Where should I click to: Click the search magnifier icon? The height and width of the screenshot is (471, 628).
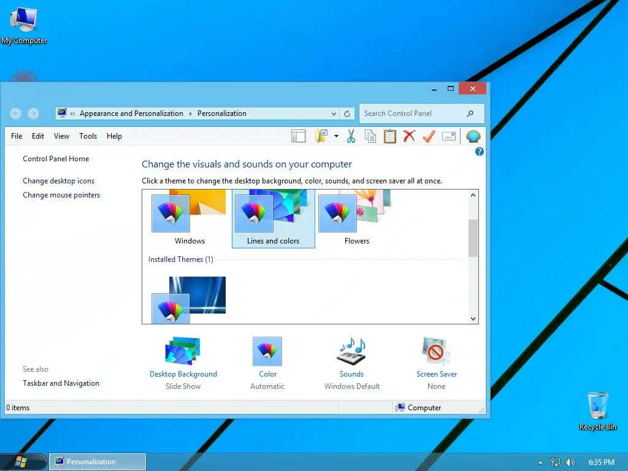pyautogui.click(x=470, y=113)
